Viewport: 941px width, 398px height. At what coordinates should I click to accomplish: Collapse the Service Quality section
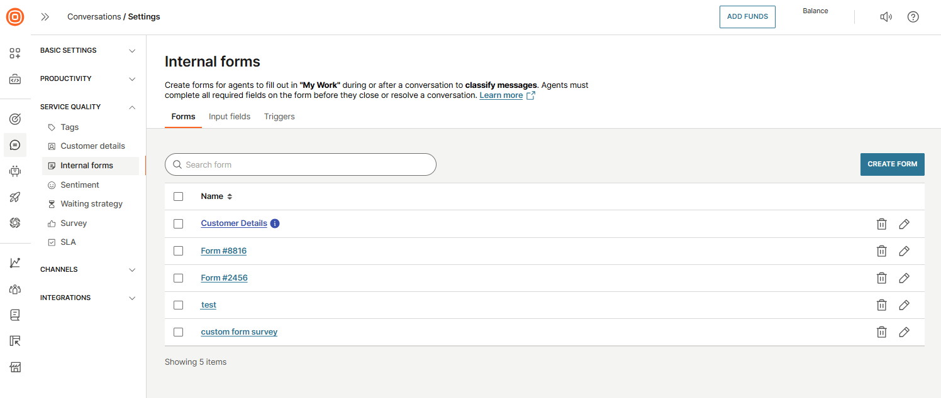point(88,107)
